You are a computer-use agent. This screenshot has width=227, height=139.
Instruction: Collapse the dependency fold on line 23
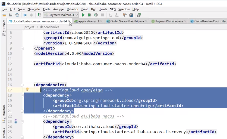[22, 122]
